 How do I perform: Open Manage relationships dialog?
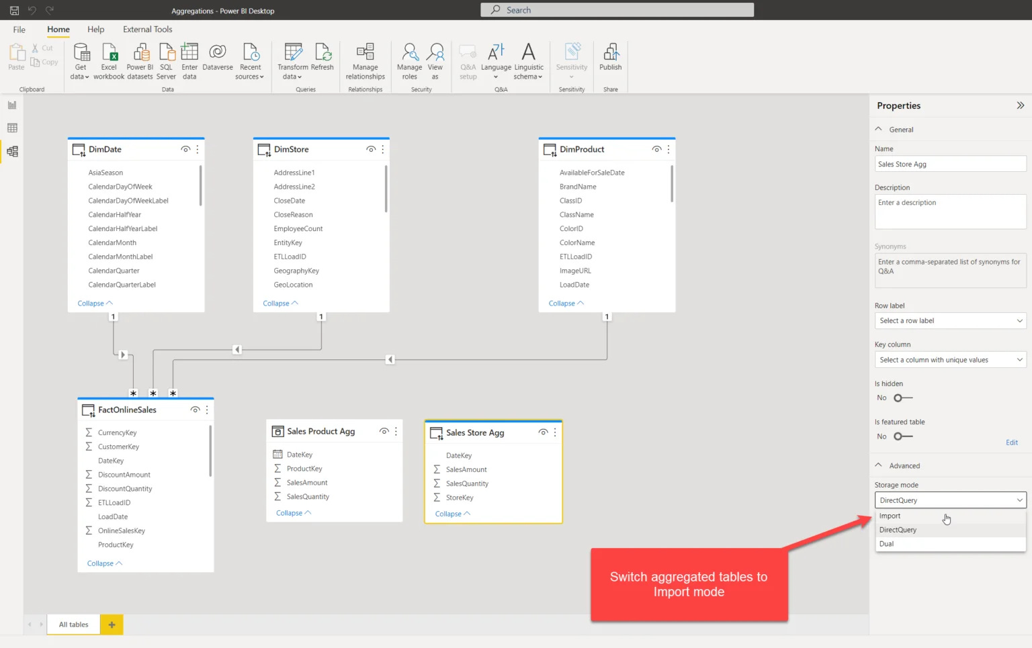pos(365,61)
